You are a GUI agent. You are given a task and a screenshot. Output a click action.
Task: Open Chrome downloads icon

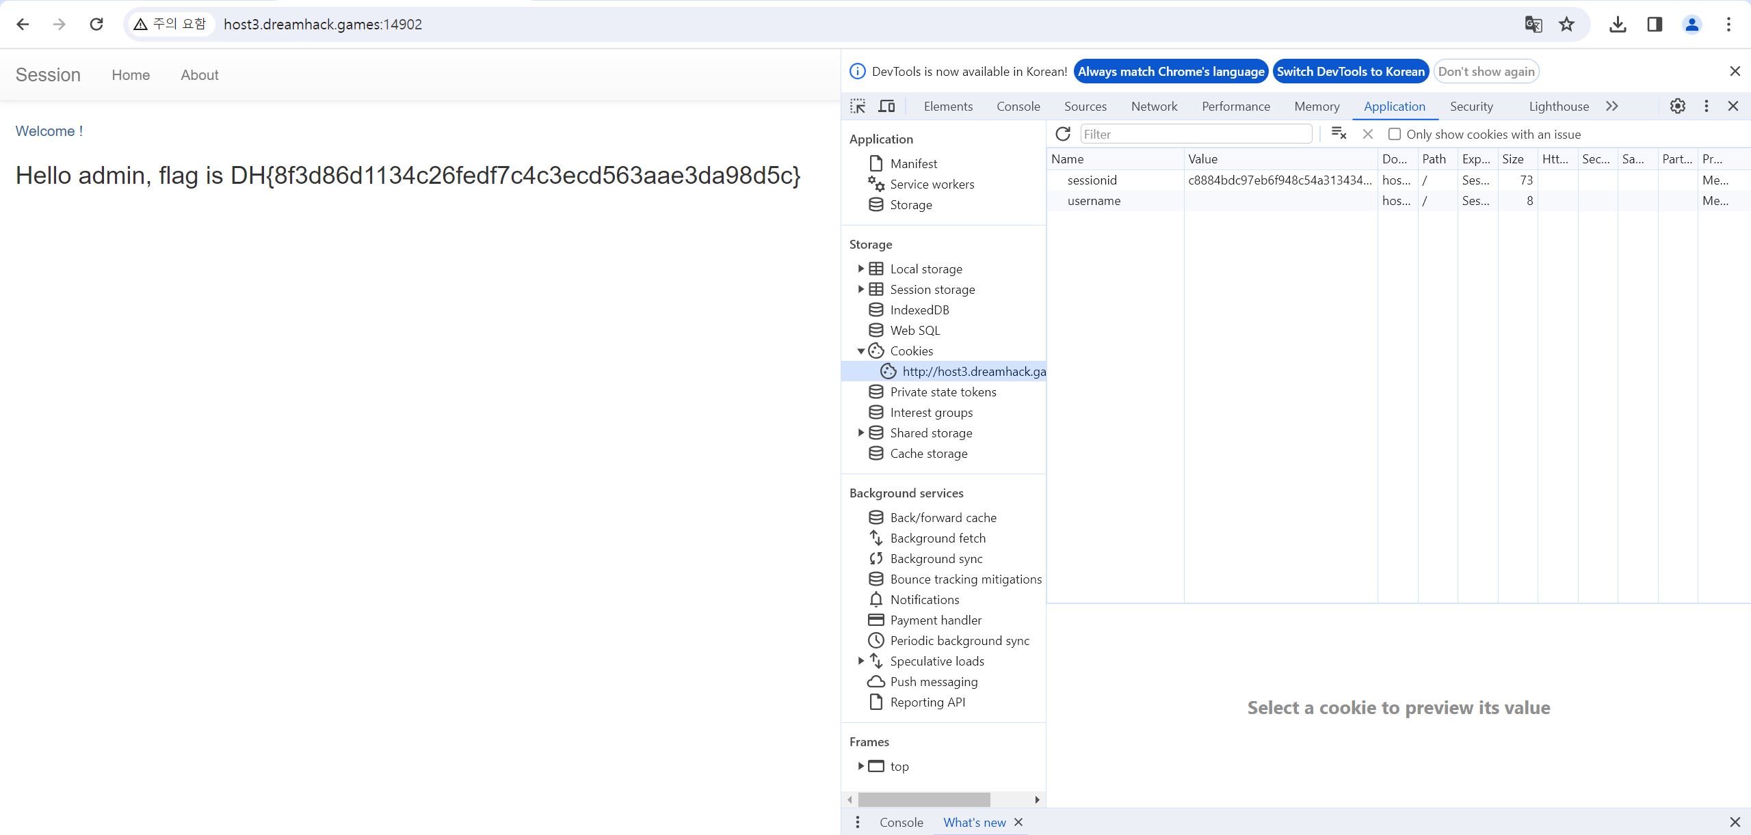(x=1618, y=25)
